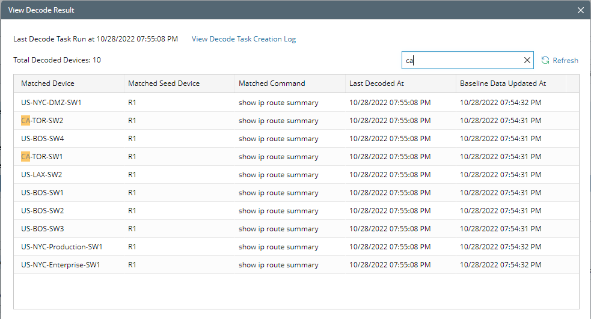Choose the US-LAX-SW2 device row
Image resolution: width=591 pixels, height=319 pixels.
[x=296, y=175]
